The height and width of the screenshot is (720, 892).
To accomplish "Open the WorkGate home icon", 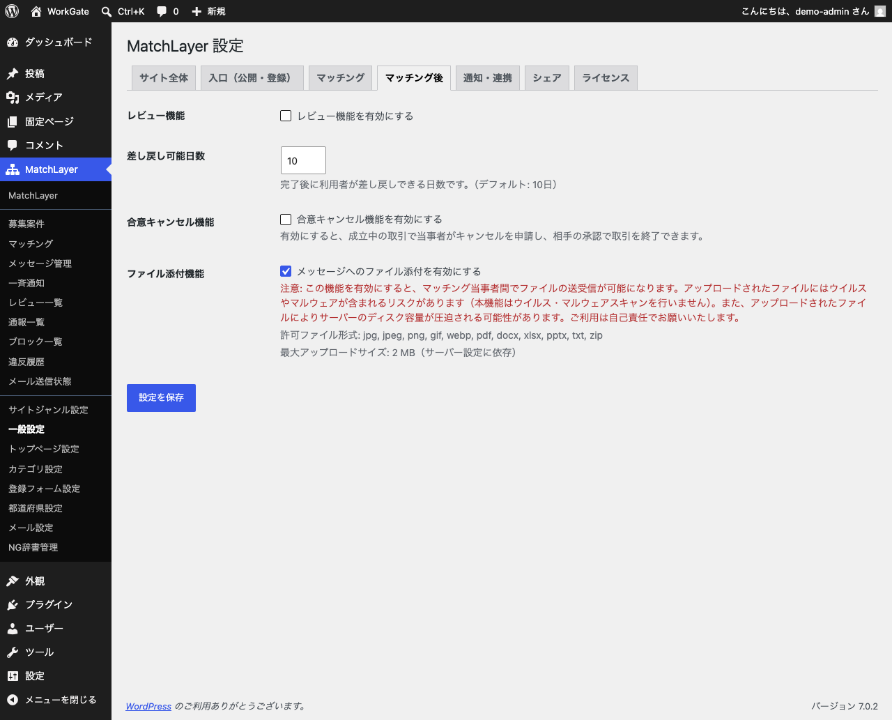I will [36, 11].
